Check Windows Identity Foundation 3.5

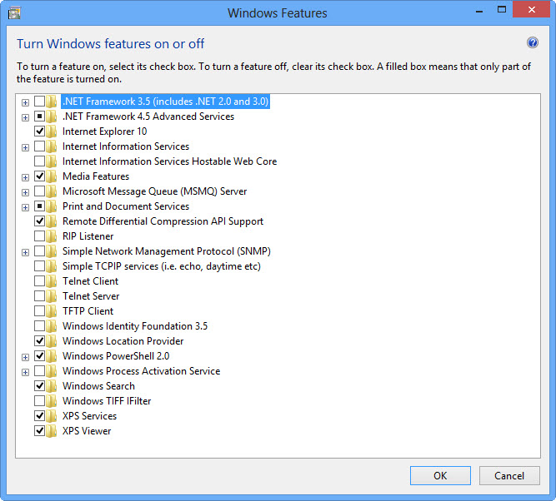tap(39, 325)
